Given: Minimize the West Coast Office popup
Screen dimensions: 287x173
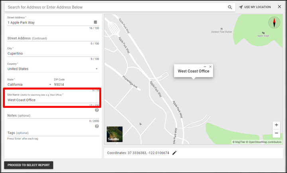Looking at the screenshot, I should pyautogui.click(x=205, y=66).
